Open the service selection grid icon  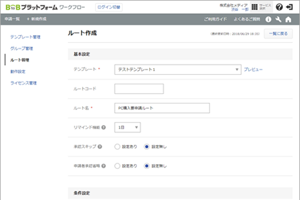[254, 7]
